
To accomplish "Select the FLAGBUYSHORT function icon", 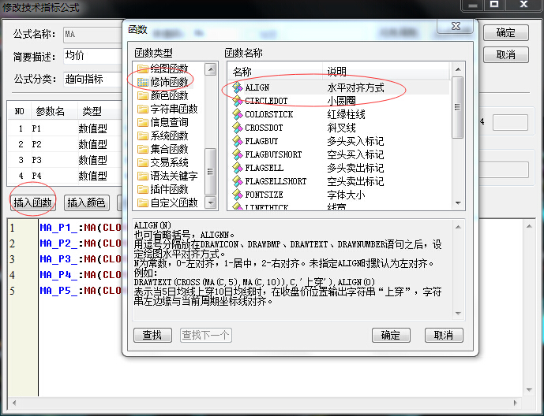I will click(x=236, y=154).
